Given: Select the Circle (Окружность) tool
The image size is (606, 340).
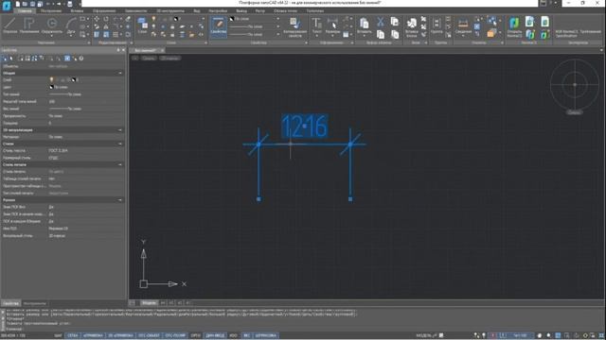Looking at the screenshot, I should [x=51, y=25].
